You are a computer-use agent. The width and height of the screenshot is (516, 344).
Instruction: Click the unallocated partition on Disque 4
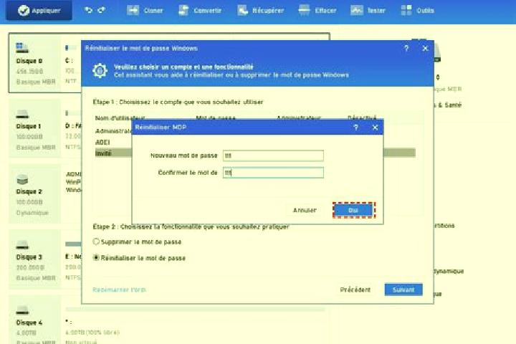(195, 326)
